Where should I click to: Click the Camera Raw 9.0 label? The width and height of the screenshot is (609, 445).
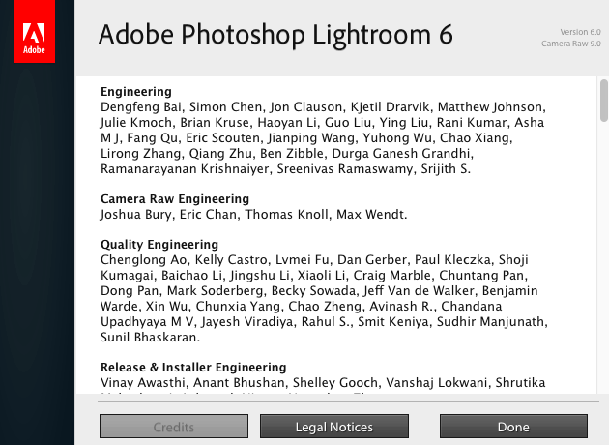572,44
